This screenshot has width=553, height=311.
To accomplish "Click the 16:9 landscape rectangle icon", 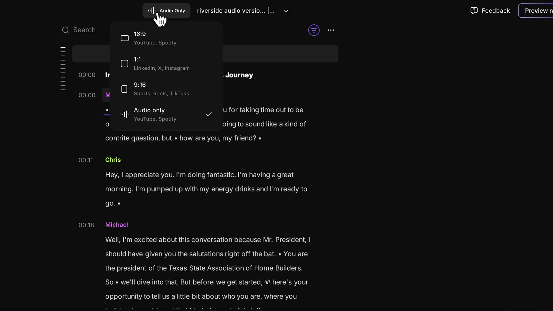I will click(125, 38).
